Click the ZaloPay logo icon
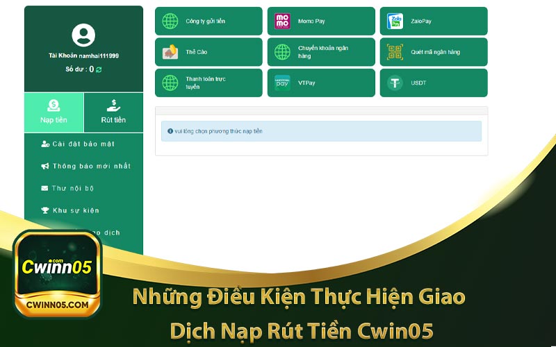The height and width of the screenshot is (347, 556). [395, 22]
